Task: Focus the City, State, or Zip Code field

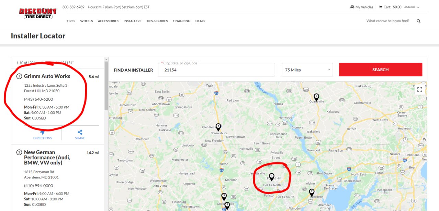Action: pyautogui.click(x=216, y=70)
